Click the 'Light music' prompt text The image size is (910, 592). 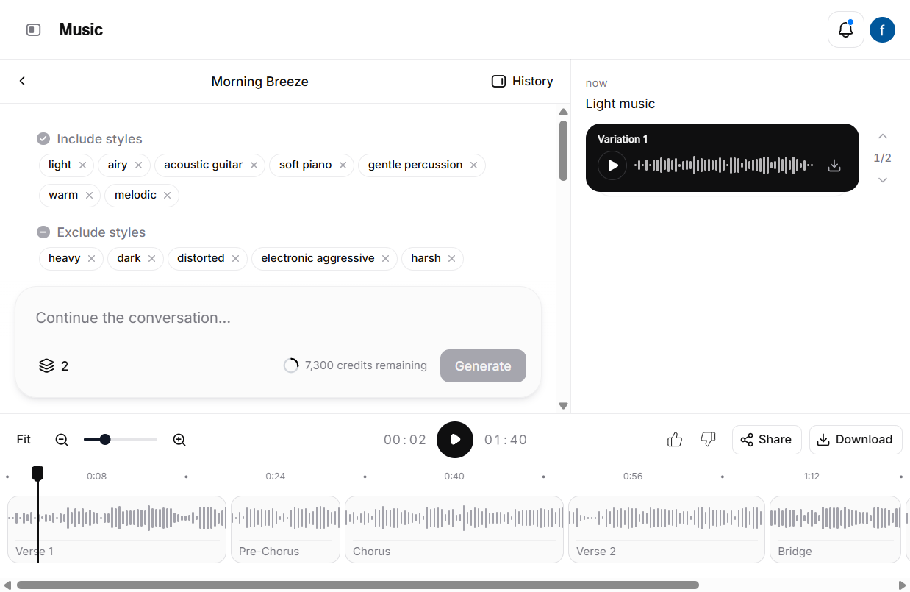click(620, 104)
